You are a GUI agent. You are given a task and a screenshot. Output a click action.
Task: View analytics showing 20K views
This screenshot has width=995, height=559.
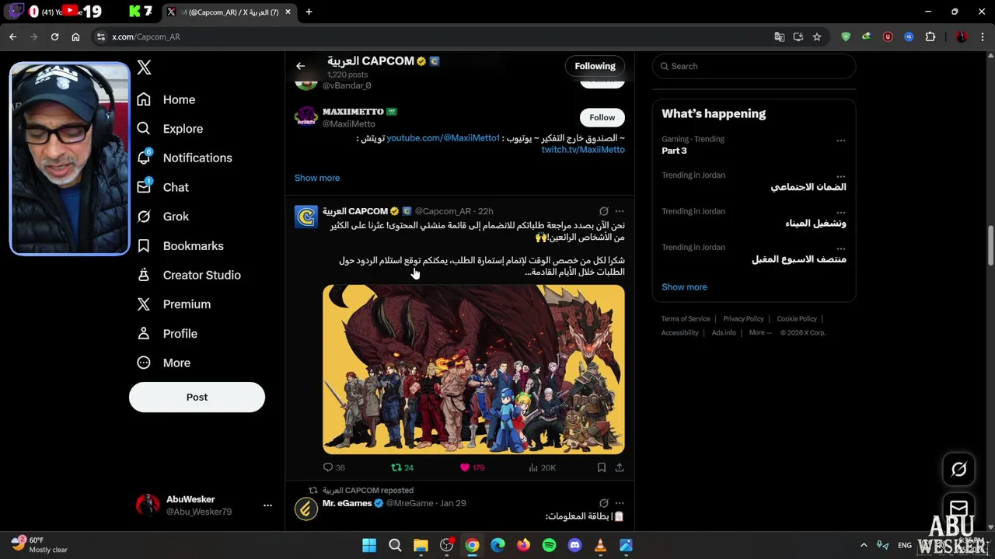pyautogui.click(x=542, y=467)
